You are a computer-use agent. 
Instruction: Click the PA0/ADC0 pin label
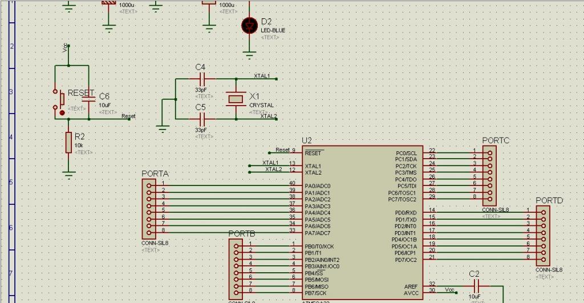pyautogui.click(x=318, y=186)
